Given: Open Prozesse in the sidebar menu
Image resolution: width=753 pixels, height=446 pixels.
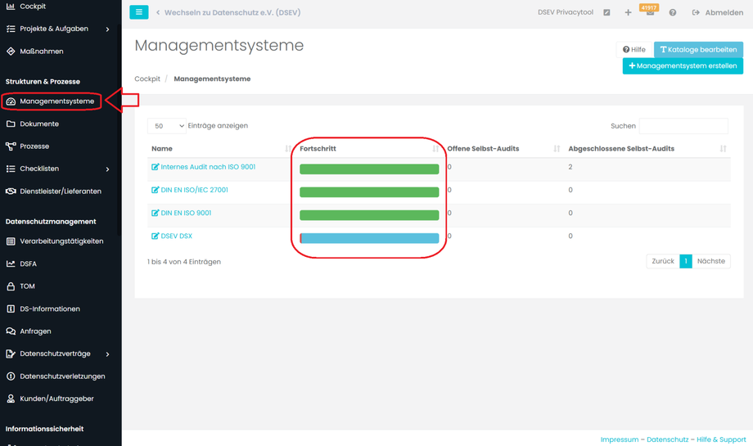Looking at the screenshot, I should click(x=34, y=146).
